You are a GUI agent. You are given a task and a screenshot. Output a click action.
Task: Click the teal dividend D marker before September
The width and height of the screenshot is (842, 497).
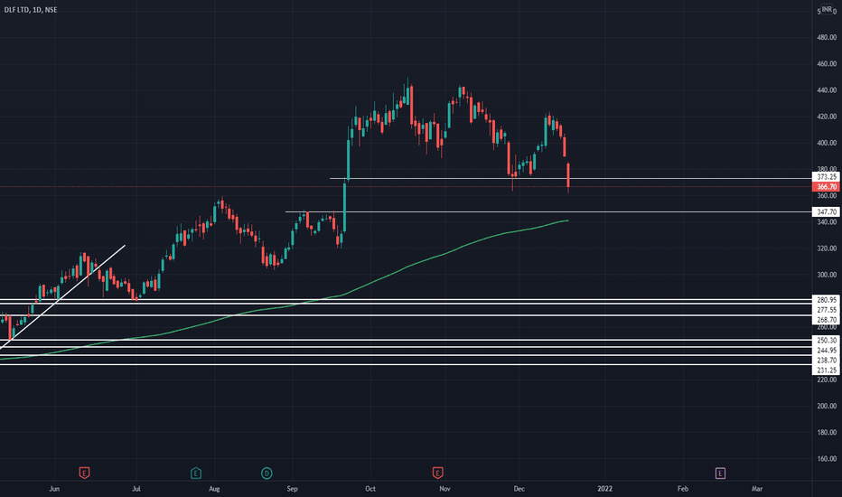[267, 473]
